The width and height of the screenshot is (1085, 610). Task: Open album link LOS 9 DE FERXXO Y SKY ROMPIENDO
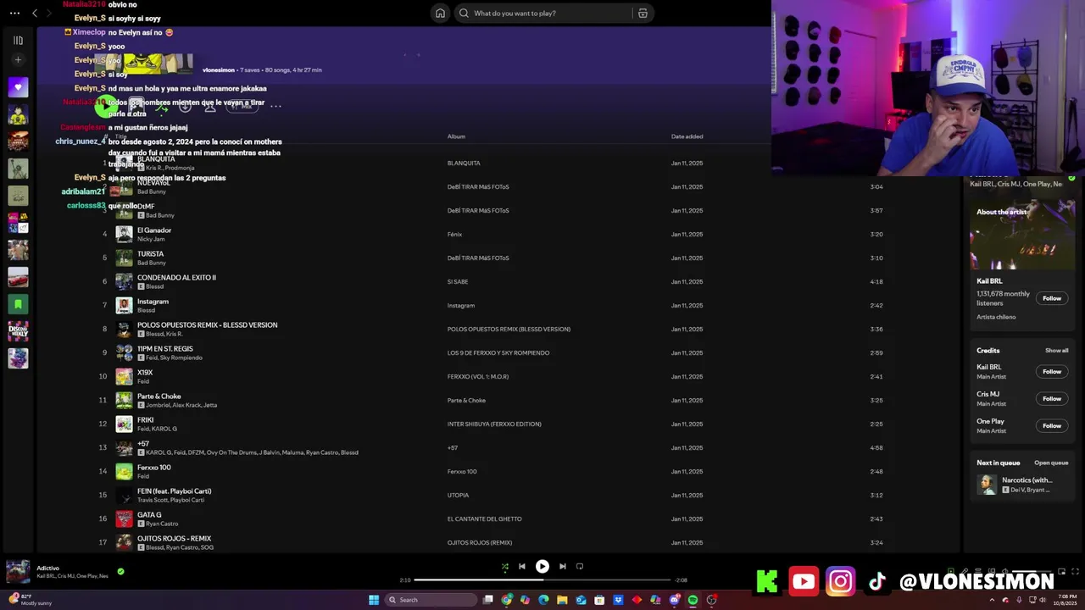[498, 352]
